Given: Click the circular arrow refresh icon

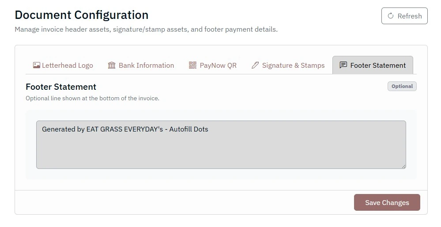Looking at the screenshot, I should (390, 16).
